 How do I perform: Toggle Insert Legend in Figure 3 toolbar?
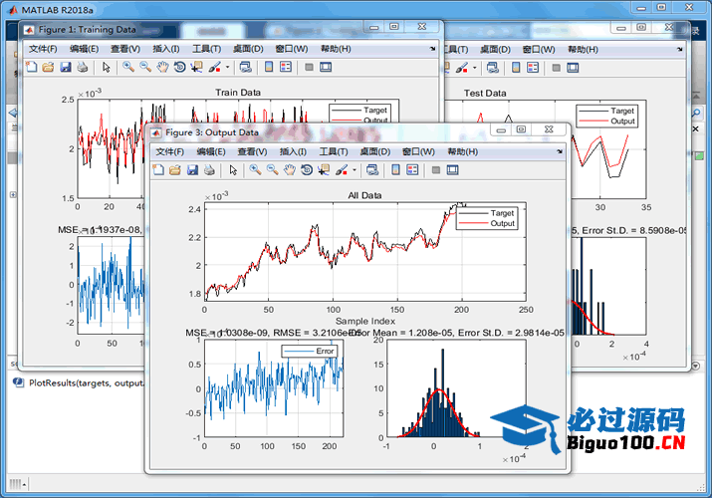413,170
